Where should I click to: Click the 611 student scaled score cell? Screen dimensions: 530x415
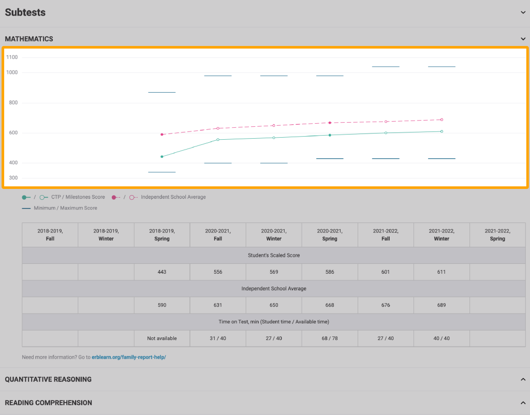(441, 272)
